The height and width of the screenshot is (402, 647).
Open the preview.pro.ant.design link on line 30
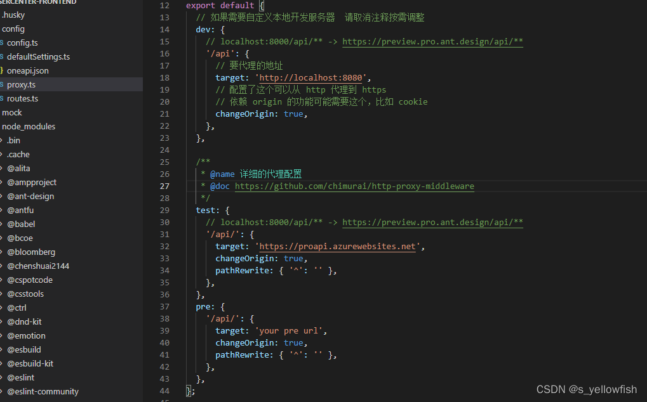432,223
